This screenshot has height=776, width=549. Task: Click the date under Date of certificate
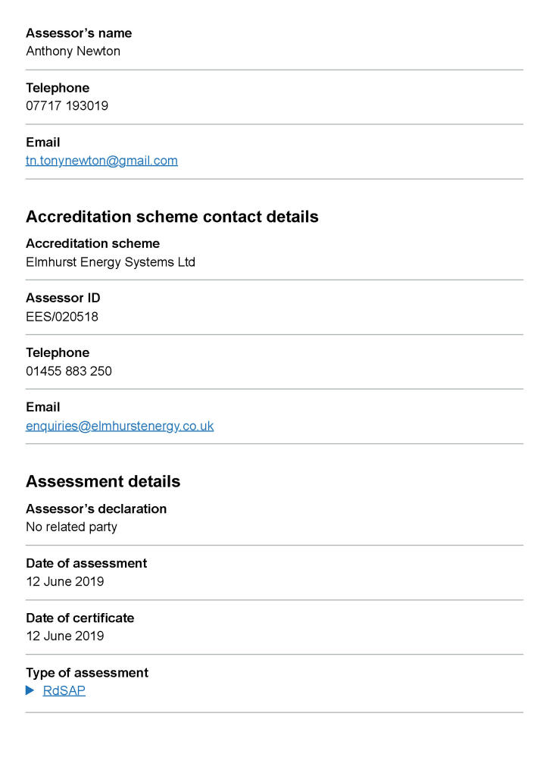[65, 636]
